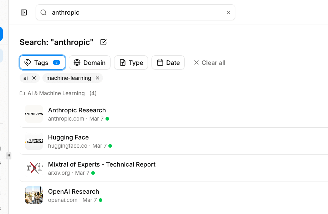Click the calendar icon in Date button

click(160, 62)
